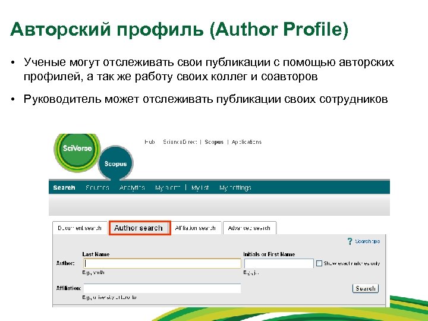Select Scopus in top navigation
This screenshot has height=321, width=428.
click(x=214, y=142)
